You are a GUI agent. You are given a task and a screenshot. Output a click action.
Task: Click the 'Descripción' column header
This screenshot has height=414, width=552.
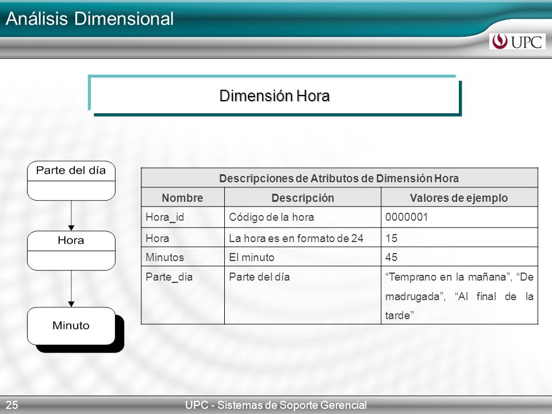coord(303,197)
